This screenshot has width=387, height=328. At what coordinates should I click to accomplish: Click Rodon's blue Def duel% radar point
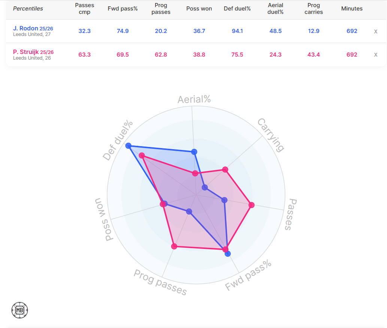tap(129, 145)
